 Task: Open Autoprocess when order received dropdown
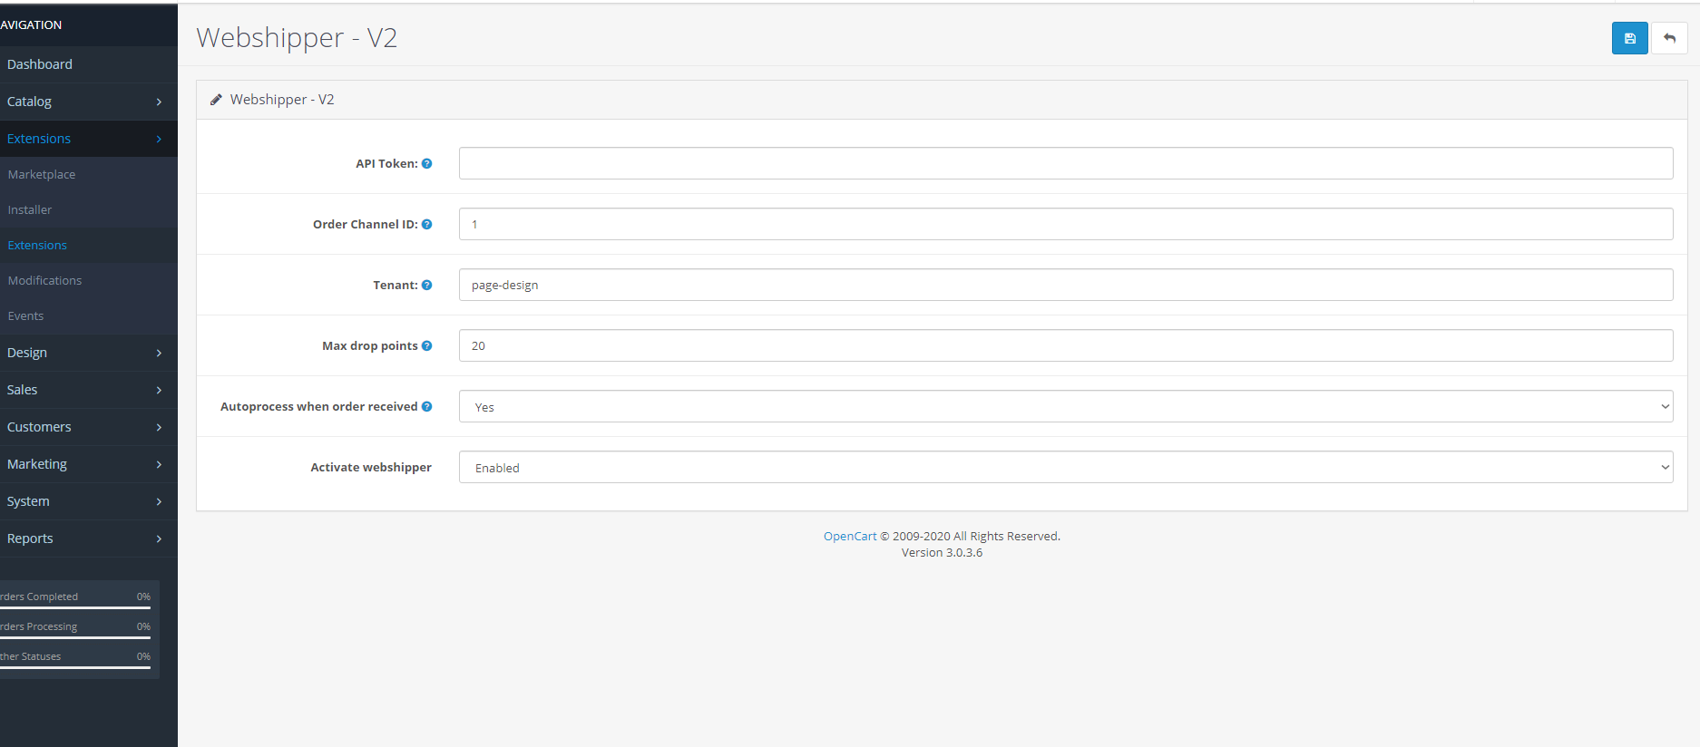tap(1066, 407)
